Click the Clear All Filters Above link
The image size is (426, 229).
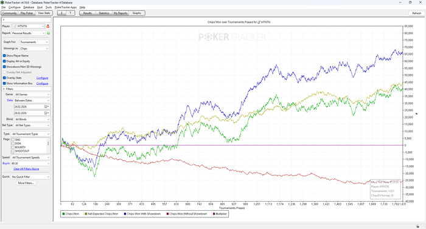[26, 169]
